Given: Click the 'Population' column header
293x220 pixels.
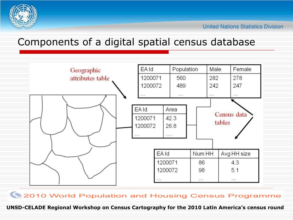Looking at the screenshot, I should point(185,69).
